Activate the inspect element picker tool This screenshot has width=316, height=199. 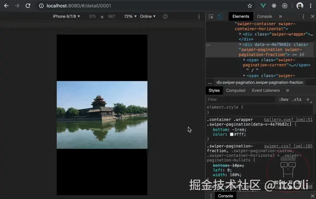click(211, 16)
